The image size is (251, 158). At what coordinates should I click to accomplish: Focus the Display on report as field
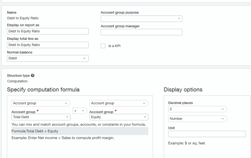tap(48, 31)
